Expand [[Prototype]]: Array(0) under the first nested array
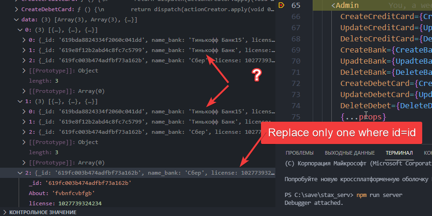This screenshot has height=216, width=432. tap(24, 91)
